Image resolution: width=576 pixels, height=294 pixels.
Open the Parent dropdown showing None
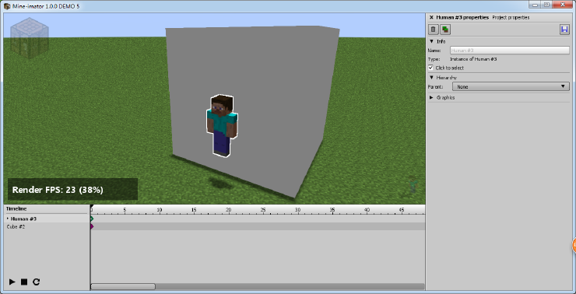pos(511,87)
